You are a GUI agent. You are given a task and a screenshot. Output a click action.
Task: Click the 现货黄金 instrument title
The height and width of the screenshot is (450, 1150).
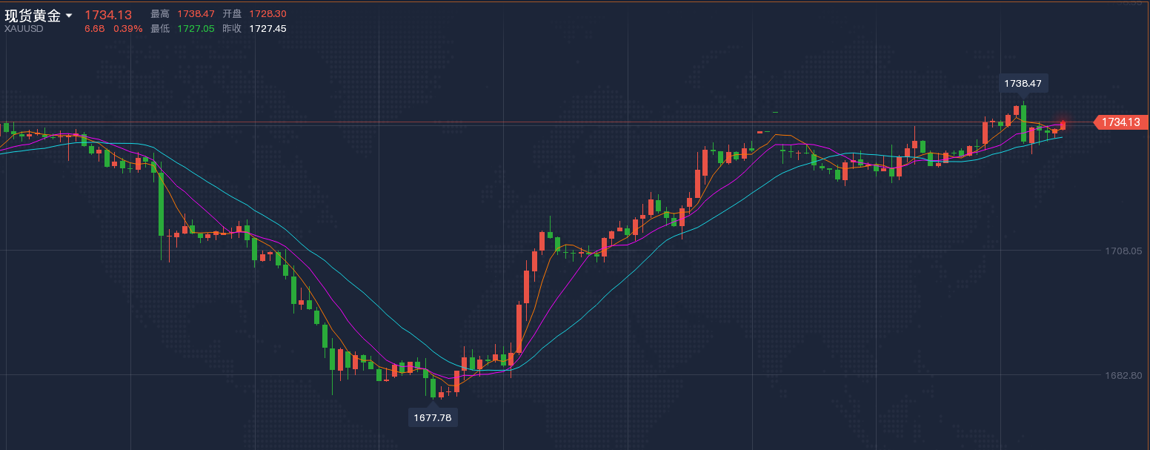pos(33,16)
